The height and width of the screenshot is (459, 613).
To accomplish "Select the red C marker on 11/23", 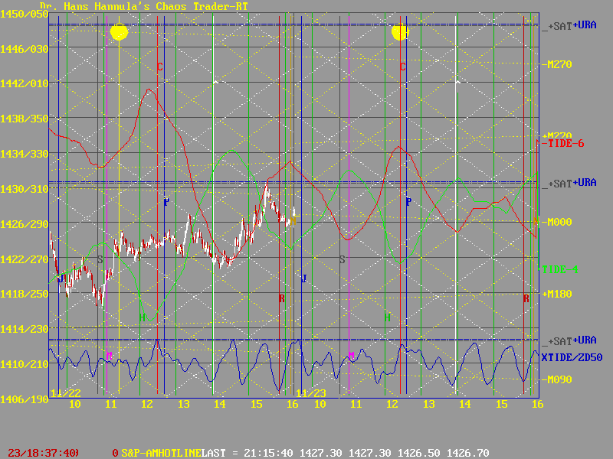I will pyautogui.click(x=403, y=67).
